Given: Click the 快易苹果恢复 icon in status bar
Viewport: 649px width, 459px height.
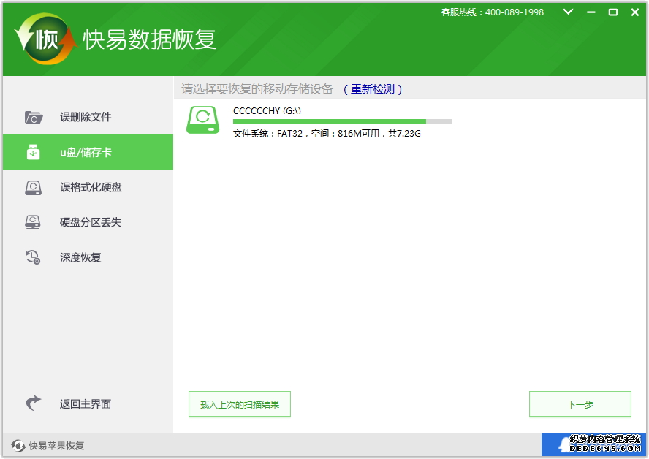Looking at the screenshot, I should tap(18, 446).
